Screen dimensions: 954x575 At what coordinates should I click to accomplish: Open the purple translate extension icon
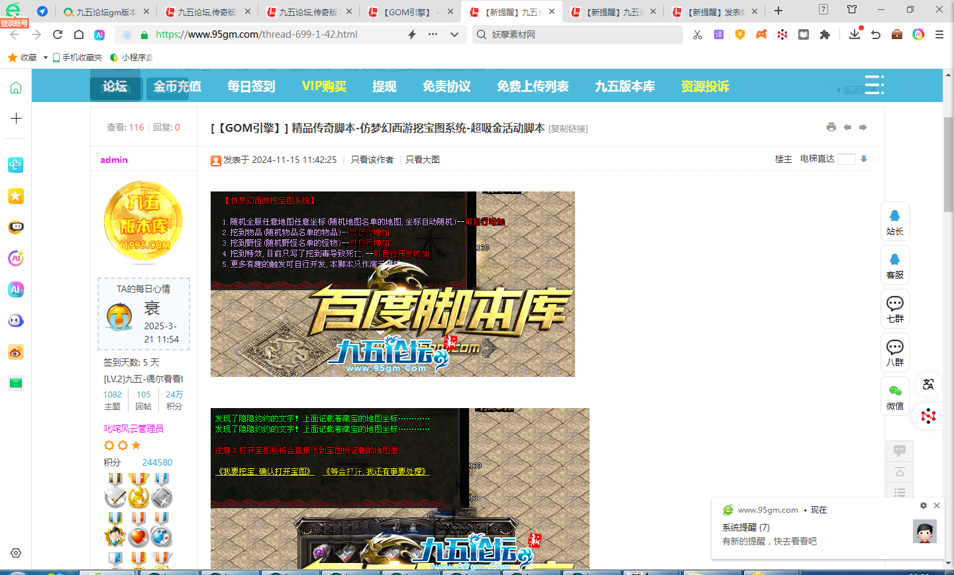719,34
